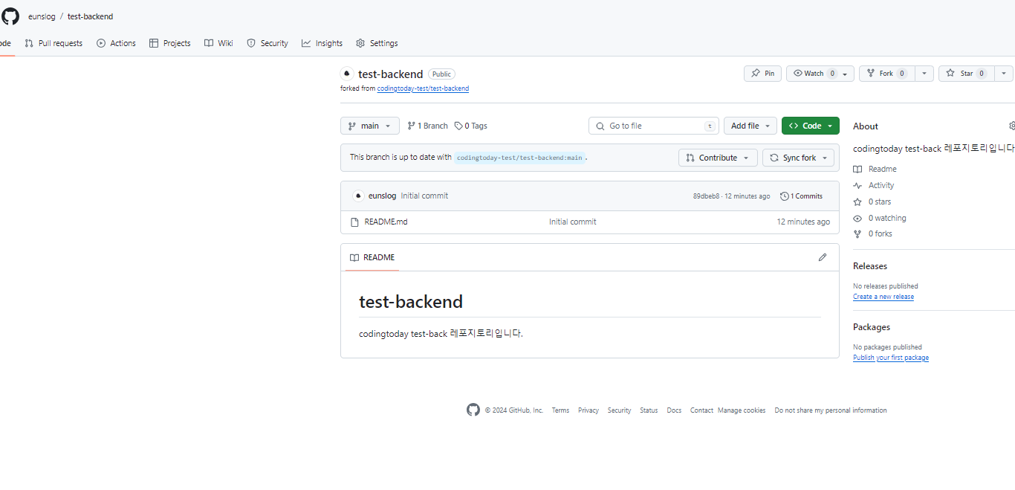Open the Watch notifications dropdown

coord(820,74)
